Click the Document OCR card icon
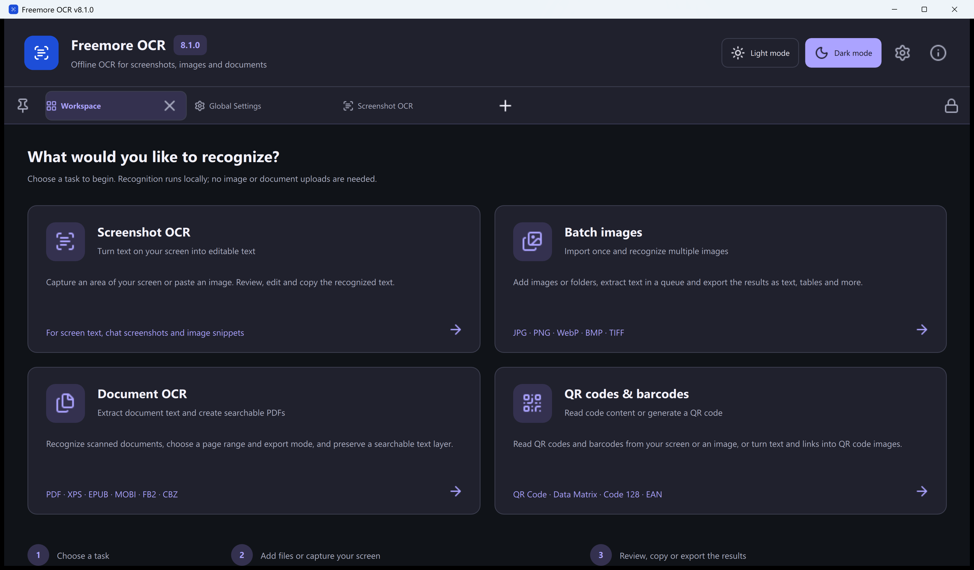The height and width of the screenshot is (570, 974). click(65, 403)
